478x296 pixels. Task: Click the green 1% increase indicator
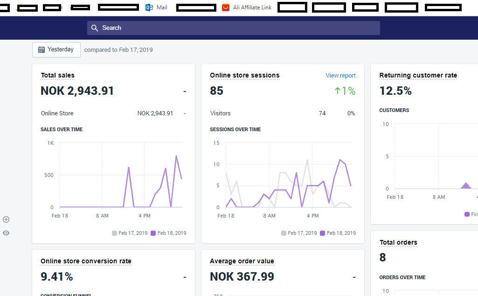(345, 91)
